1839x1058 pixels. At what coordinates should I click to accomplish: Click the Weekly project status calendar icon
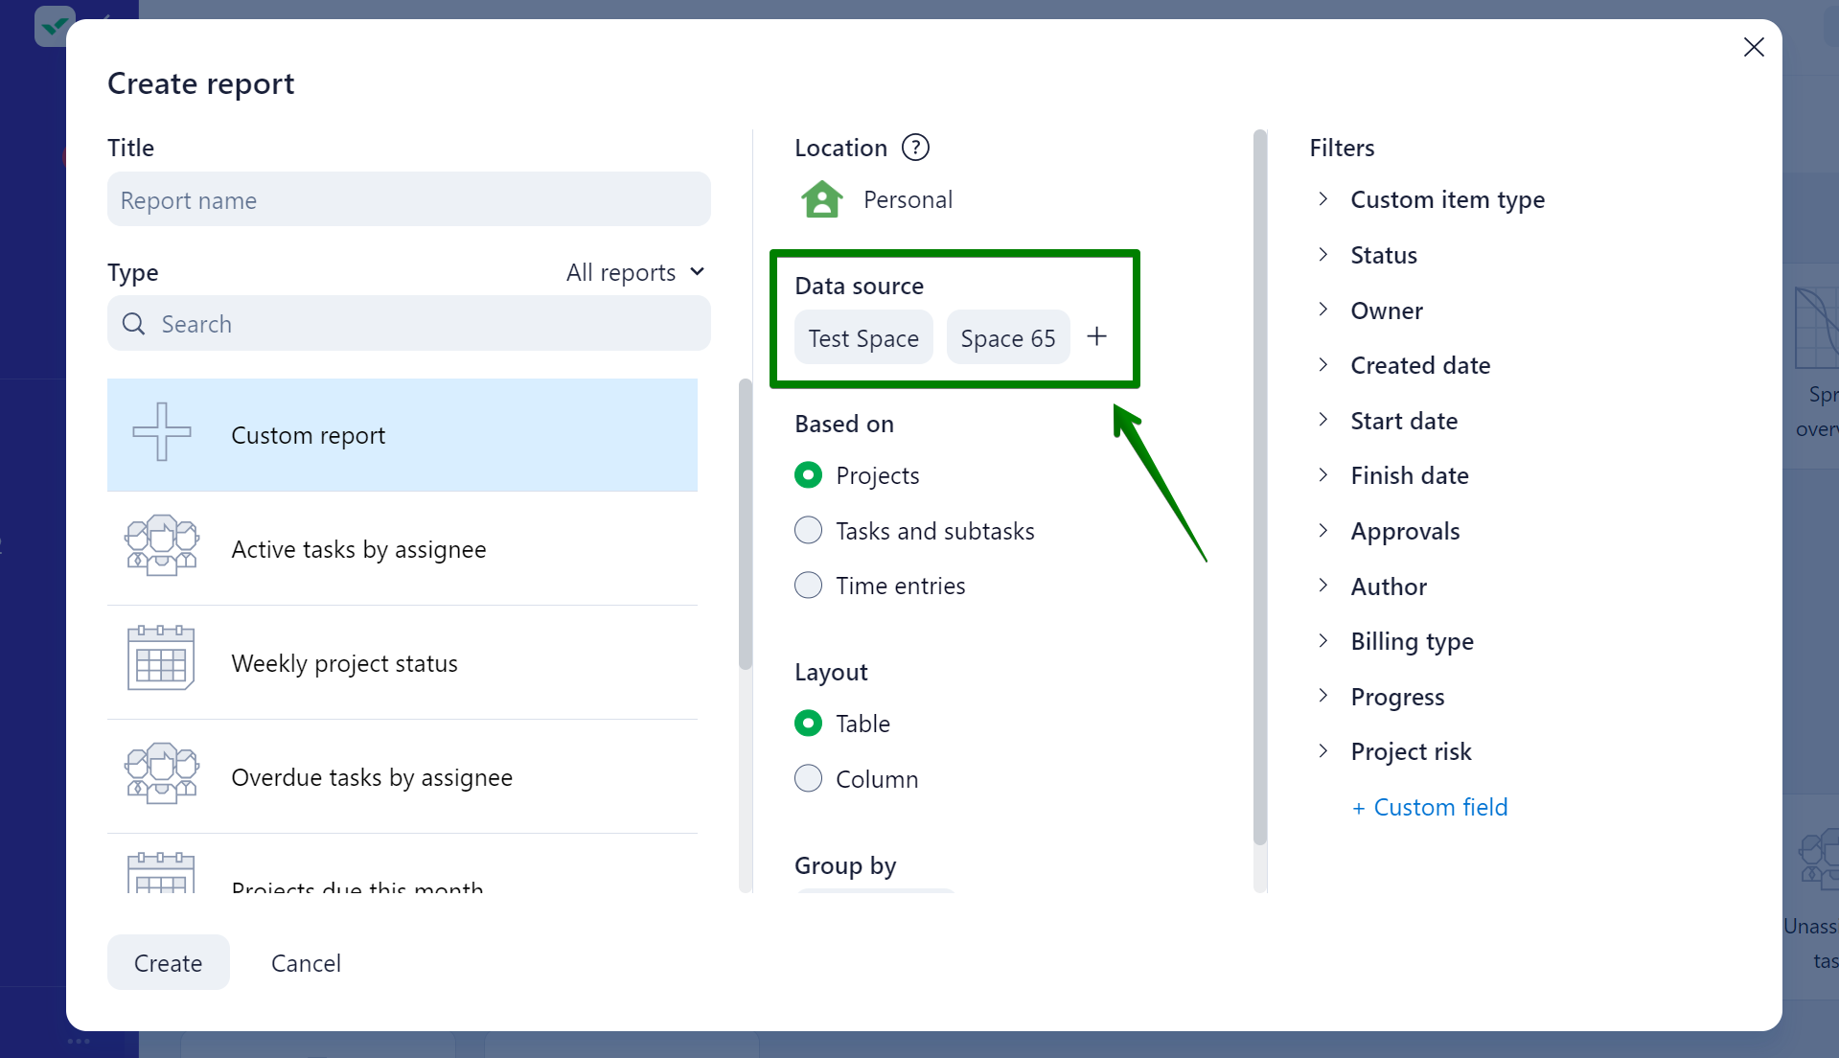[x=161, y=659]
